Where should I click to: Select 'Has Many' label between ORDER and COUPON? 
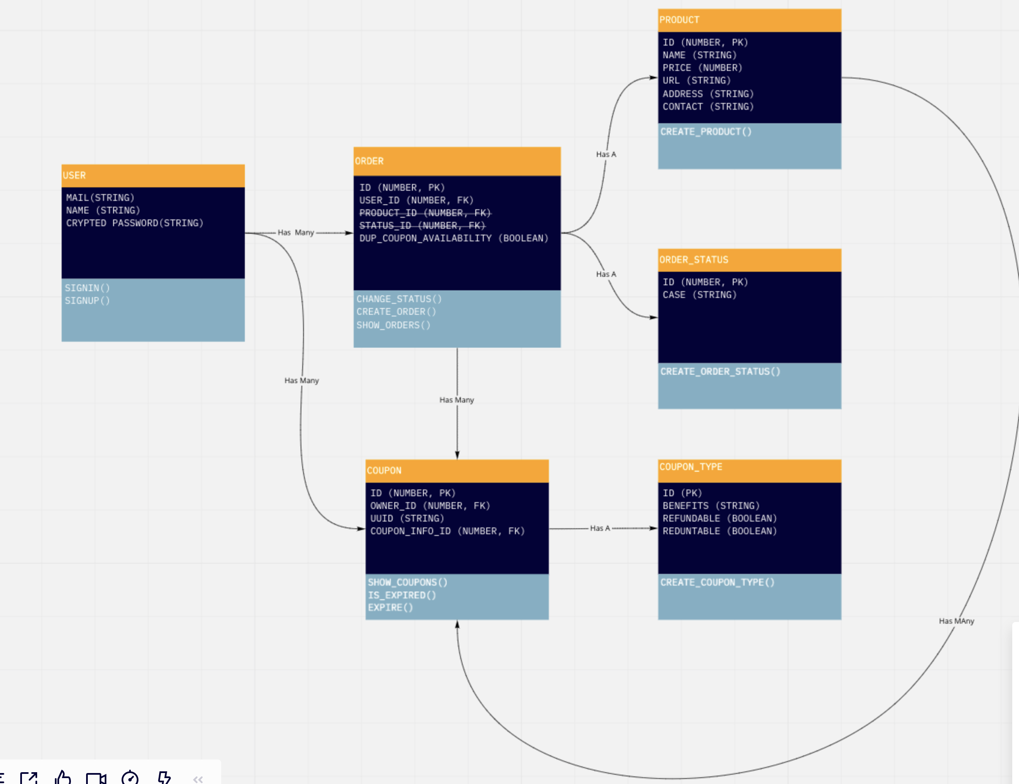(x=456, y=400)
